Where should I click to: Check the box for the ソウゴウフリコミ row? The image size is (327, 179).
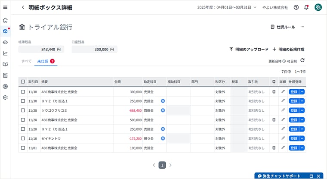tap(23, 110)
